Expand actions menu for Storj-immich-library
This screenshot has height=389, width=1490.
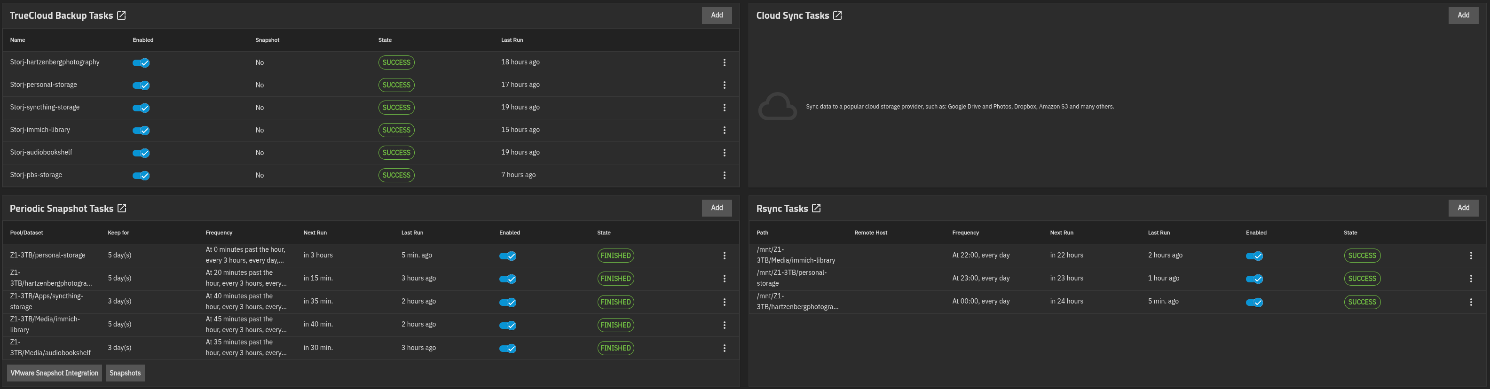[x=724, y=130]
